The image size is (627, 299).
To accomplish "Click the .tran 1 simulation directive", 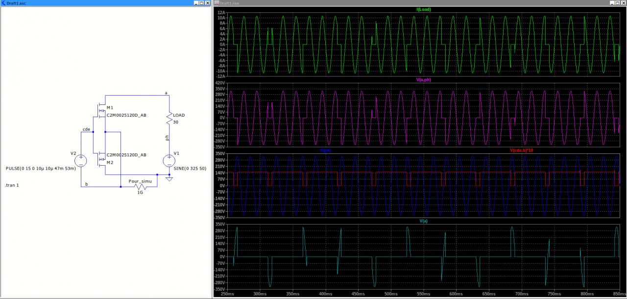I will tap(13, 185).
